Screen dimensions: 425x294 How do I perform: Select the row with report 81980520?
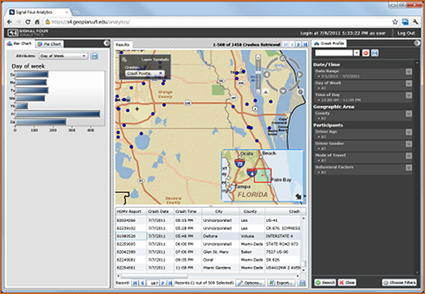click(x=208, y=236)
